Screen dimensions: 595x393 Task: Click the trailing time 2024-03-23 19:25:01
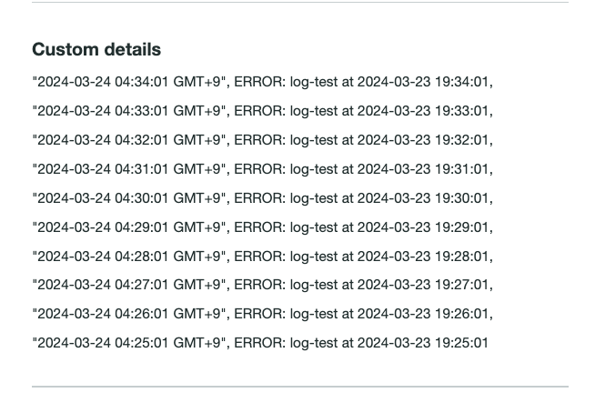[x=423, y=343]
